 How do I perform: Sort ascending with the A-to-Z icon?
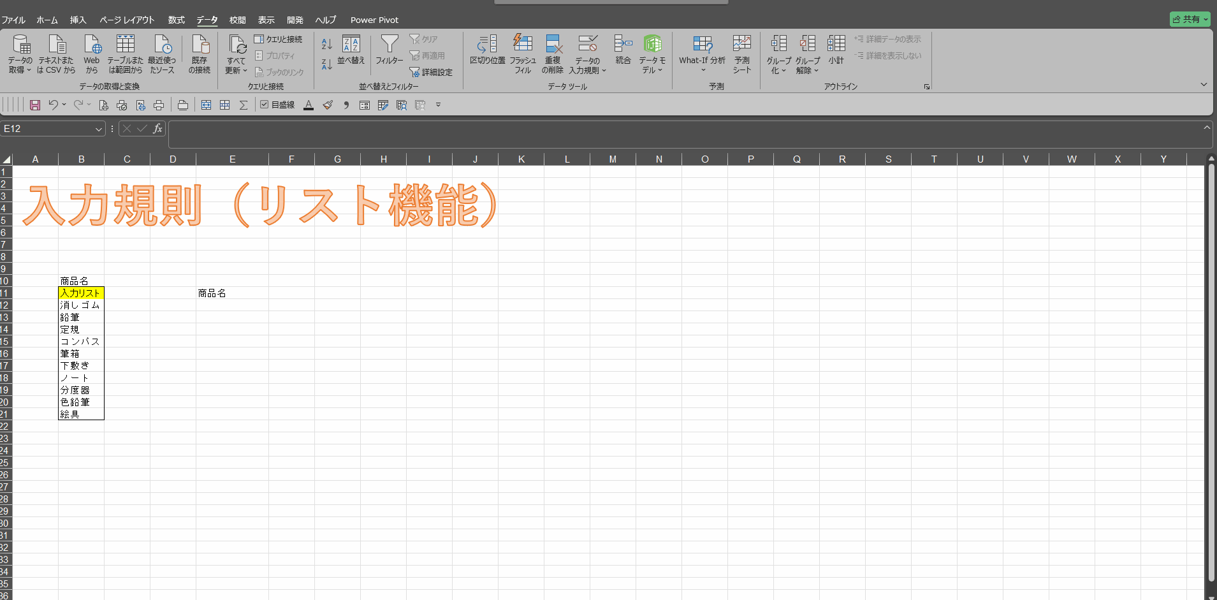(326, 44)
